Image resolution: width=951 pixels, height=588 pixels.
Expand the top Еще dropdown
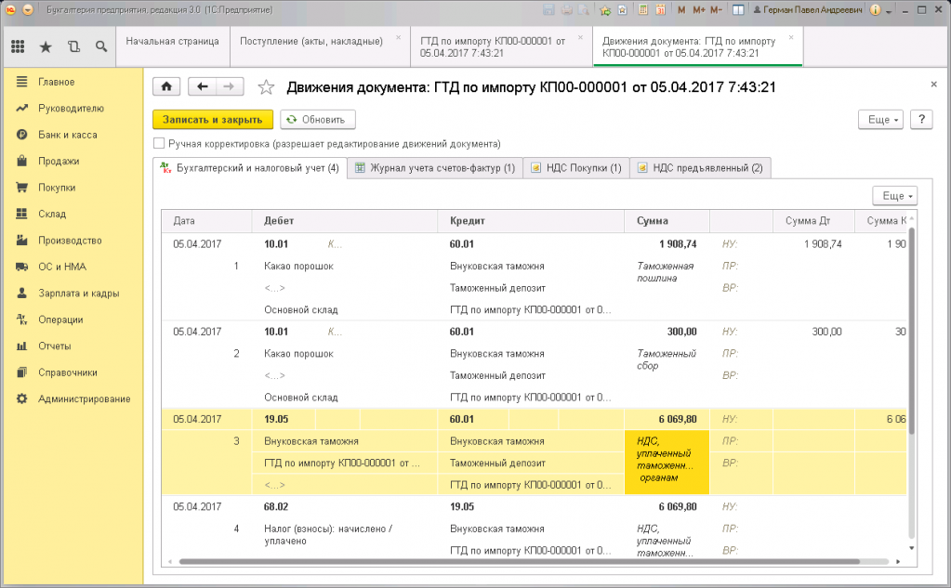tap(880, 120)
